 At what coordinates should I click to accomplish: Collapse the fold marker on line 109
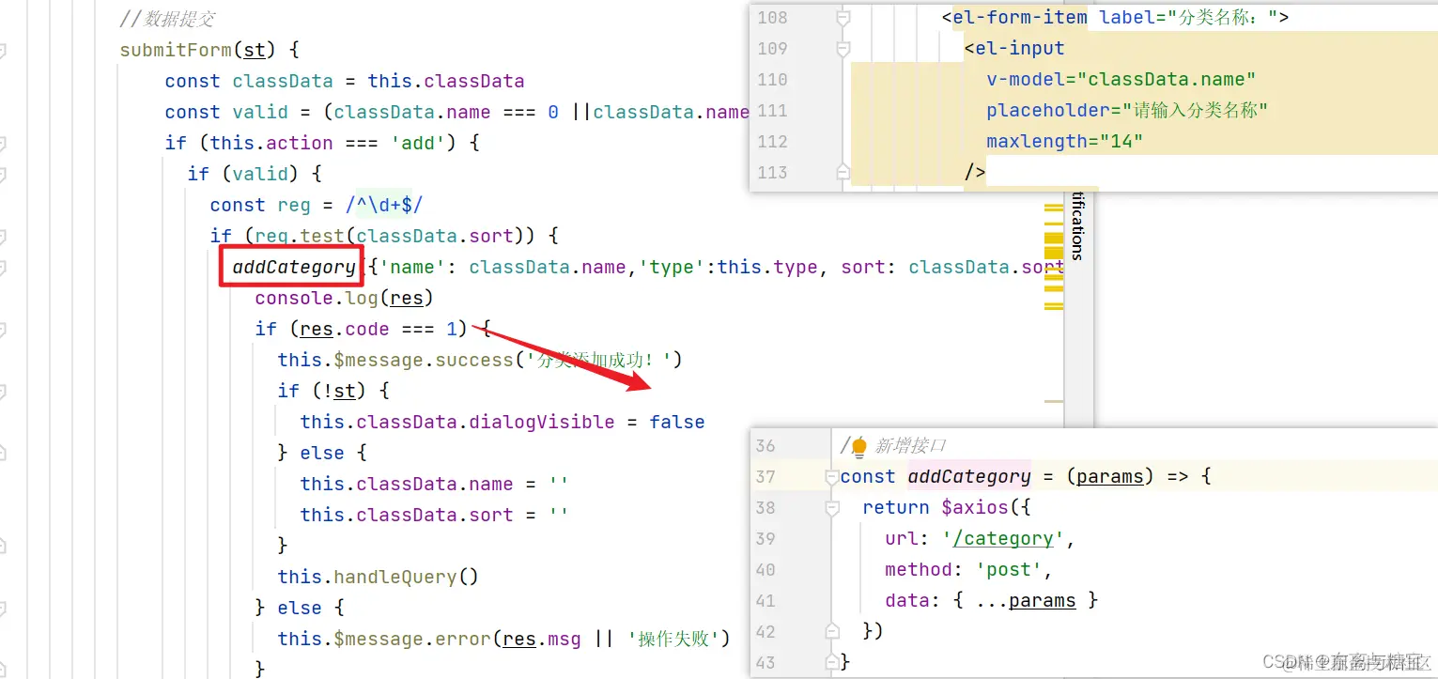pyautogui.click(x=843, y=49)
